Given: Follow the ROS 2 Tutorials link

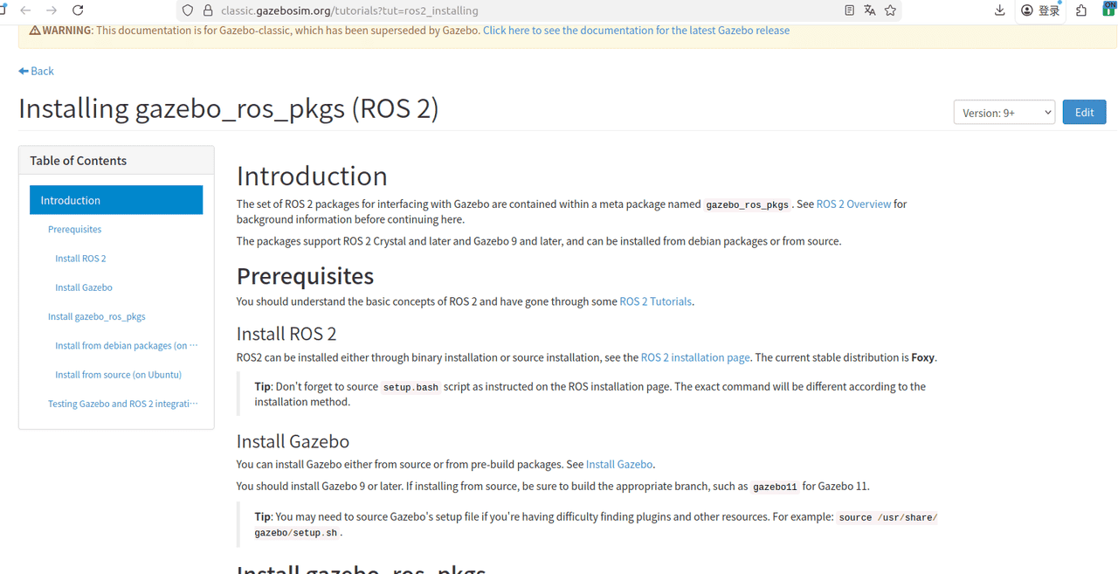Looking at the screenshot, I should coord(655,301).
